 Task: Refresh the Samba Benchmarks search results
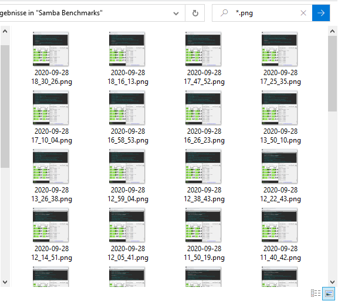pos(195,13)
